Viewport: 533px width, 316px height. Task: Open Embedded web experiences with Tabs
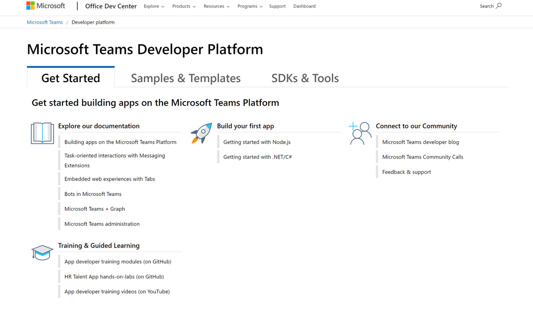110,179
